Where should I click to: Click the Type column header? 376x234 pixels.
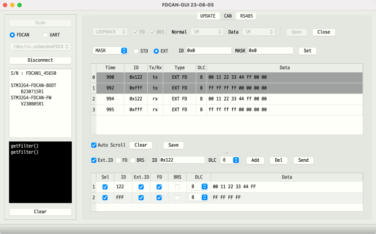tap(180, 68)
